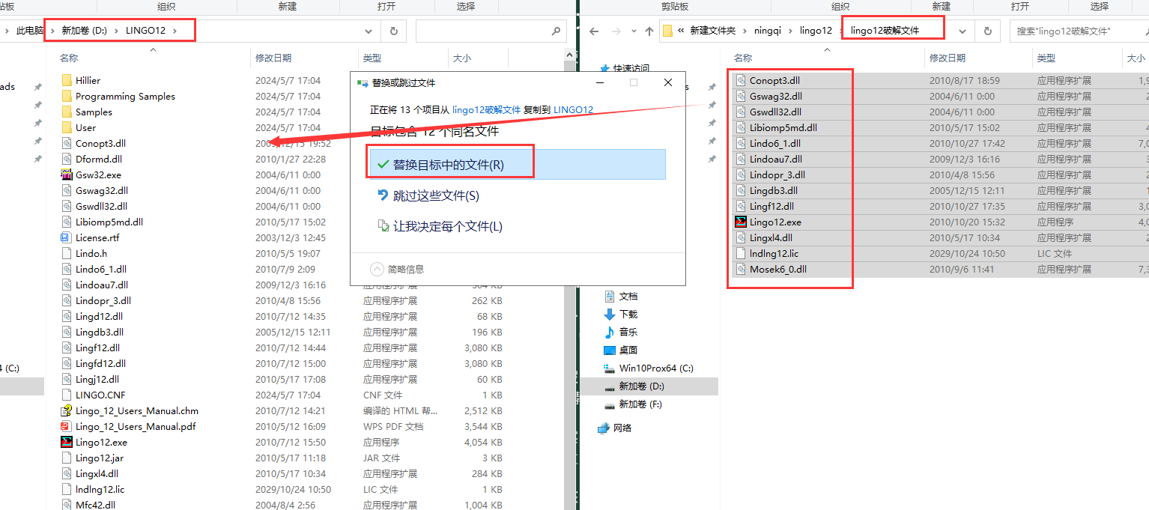This screenshot has height=510, width=1149.
Task: Go up one folder in lingo12破解文件 window
Action: (649, 31)
